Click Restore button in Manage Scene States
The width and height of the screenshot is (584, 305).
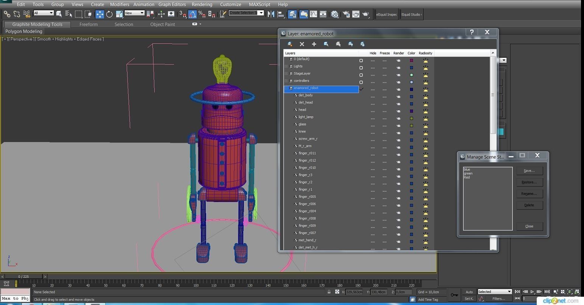(x=530, y=182)
